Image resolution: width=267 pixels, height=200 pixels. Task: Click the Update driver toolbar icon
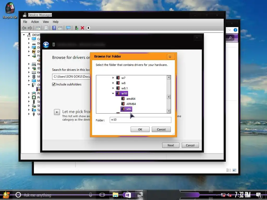point(76,28)
